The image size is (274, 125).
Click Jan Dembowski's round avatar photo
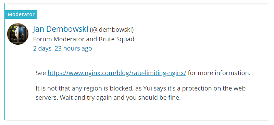coord(18,34)
